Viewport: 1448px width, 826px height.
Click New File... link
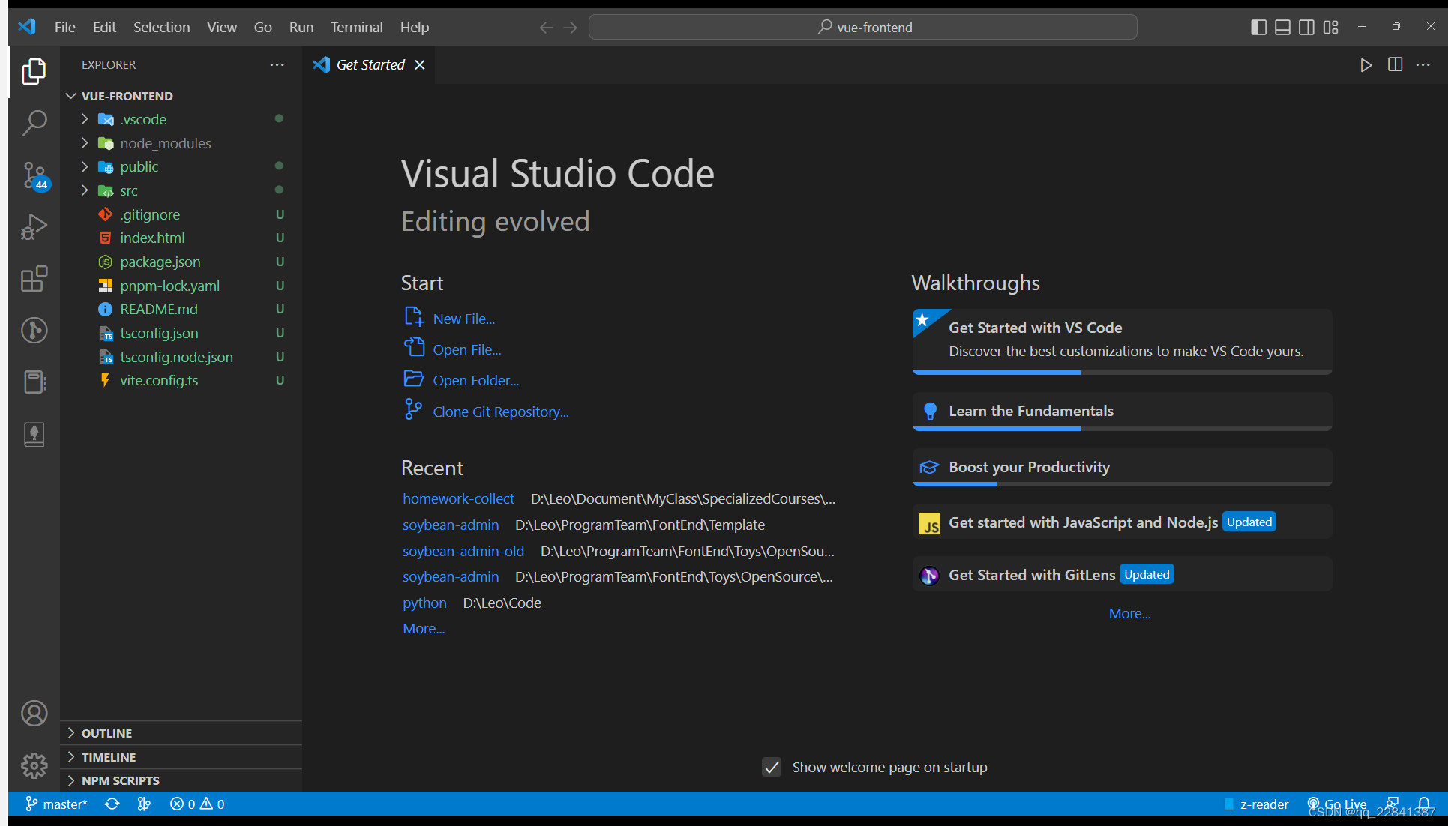click(464, 319)
